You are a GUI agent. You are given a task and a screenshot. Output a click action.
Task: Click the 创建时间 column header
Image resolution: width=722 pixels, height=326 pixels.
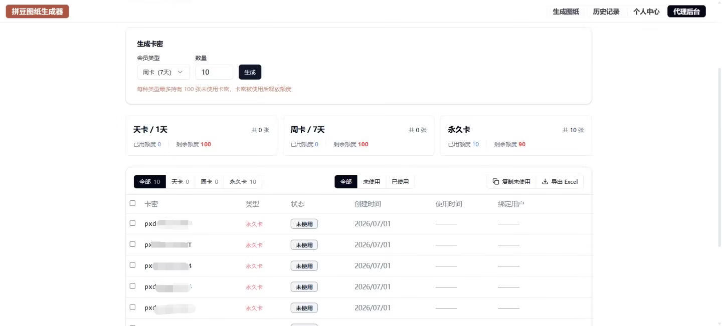point(368,204)
